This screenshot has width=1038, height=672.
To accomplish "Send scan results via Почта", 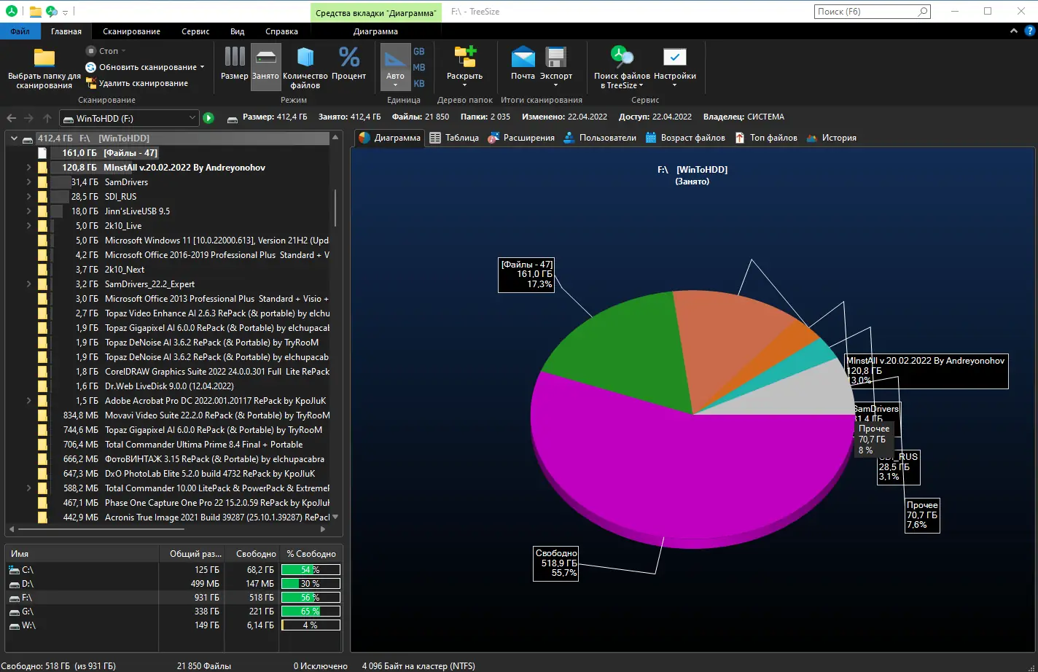I will tap(523, 63).
